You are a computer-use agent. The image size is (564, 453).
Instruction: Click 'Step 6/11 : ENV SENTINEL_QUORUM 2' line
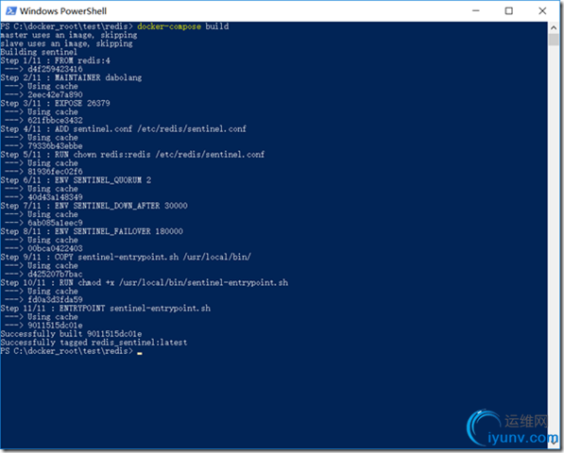pos(76,180)
